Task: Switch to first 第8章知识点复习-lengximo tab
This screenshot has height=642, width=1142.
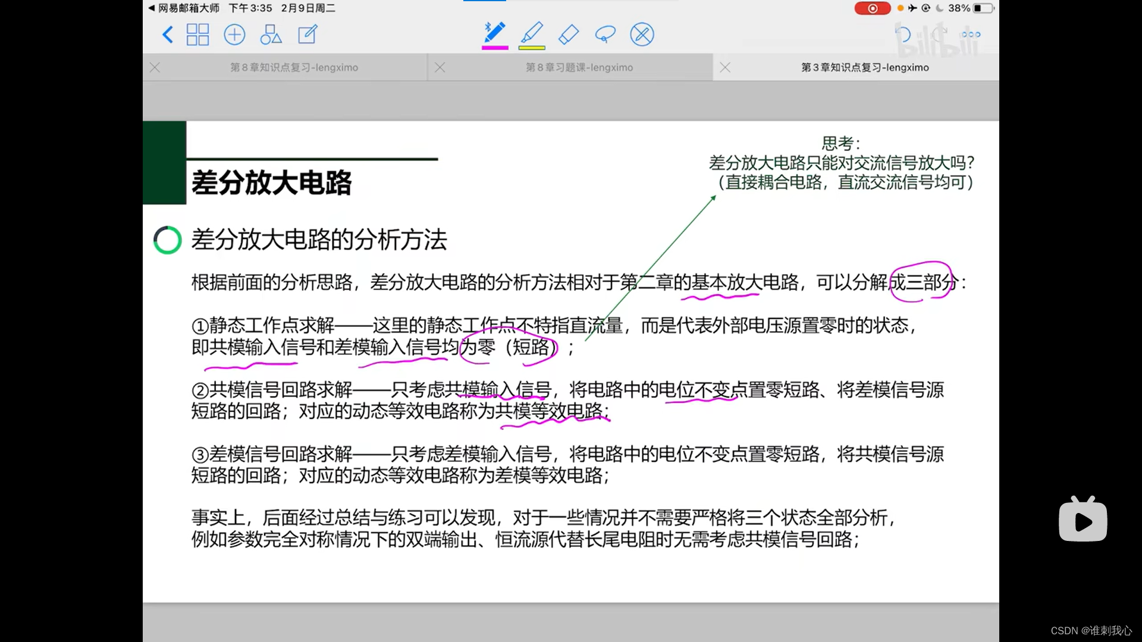Action: tap(294, 68)
